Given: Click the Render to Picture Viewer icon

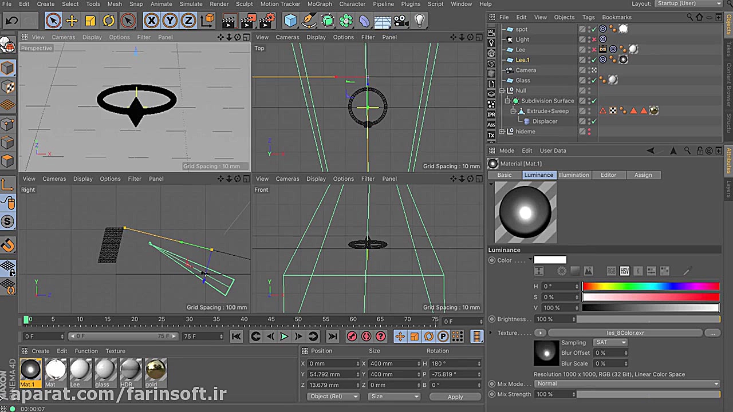Looking at the screenshot, I should [x=247, y=21].
